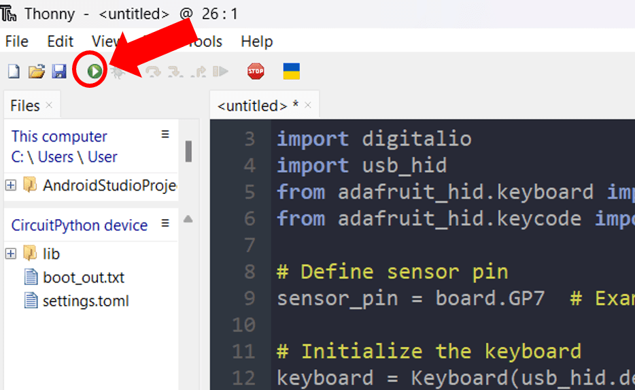Image resolution: width=635 pixels, height=390 pixels.
Task: Expand the AndroidStudioProjects folder
Action: tap(10, 185)
